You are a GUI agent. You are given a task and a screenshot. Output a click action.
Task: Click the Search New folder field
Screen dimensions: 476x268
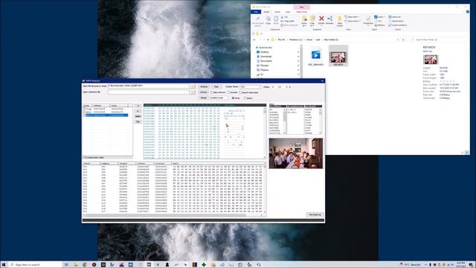pyautogui.click(x=438, y=39)
